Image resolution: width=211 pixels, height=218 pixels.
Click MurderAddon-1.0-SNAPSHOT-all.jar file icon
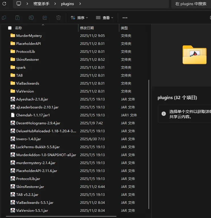click(13, 155)
